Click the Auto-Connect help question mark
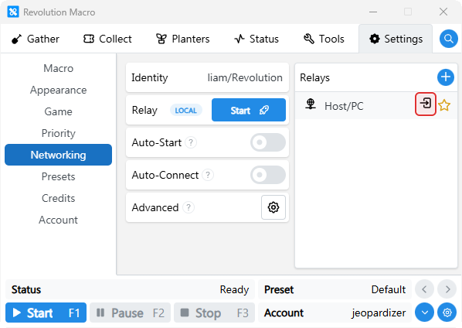Viewport: 462px width, 328px height. tap(208, 175)
